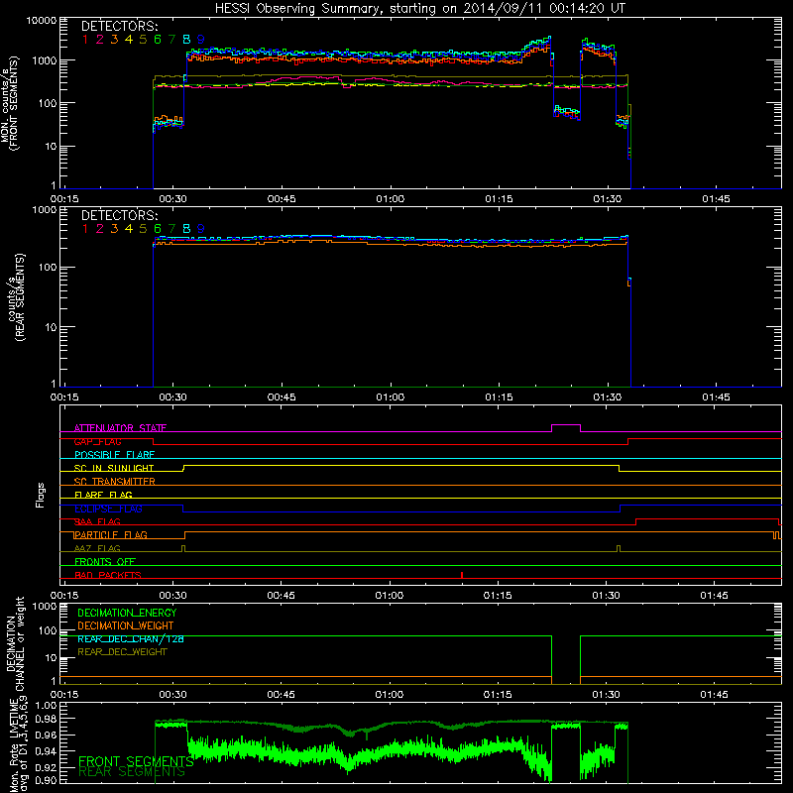793x793 pixels.
Task: Click '10000' on the front segments y-axis
Action: click(x=42, y=21)
